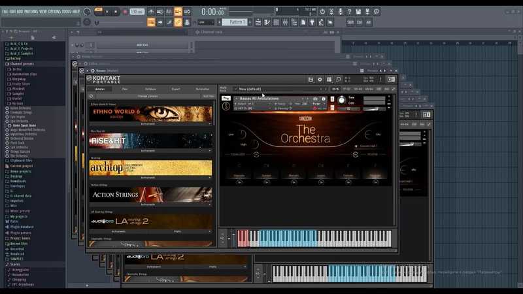Click the Action Strings library banner
The image size is (523, 294).
[x=150, y=195]
